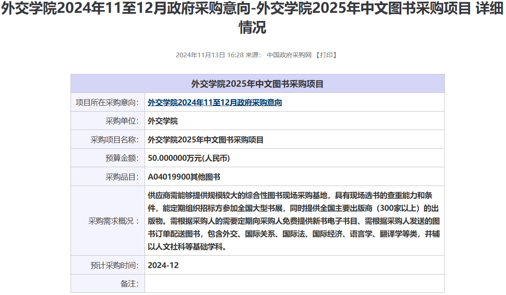The width and height of the screenshot is (506, 295).
Task: Select the 采购需求概况 row label
Action: [114, 221]
